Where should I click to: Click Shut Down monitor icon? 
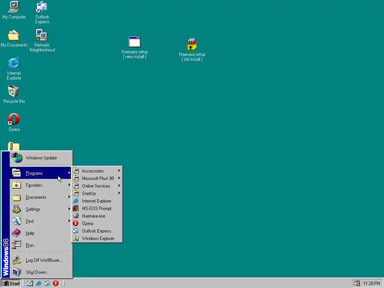[x=16, y=272]
